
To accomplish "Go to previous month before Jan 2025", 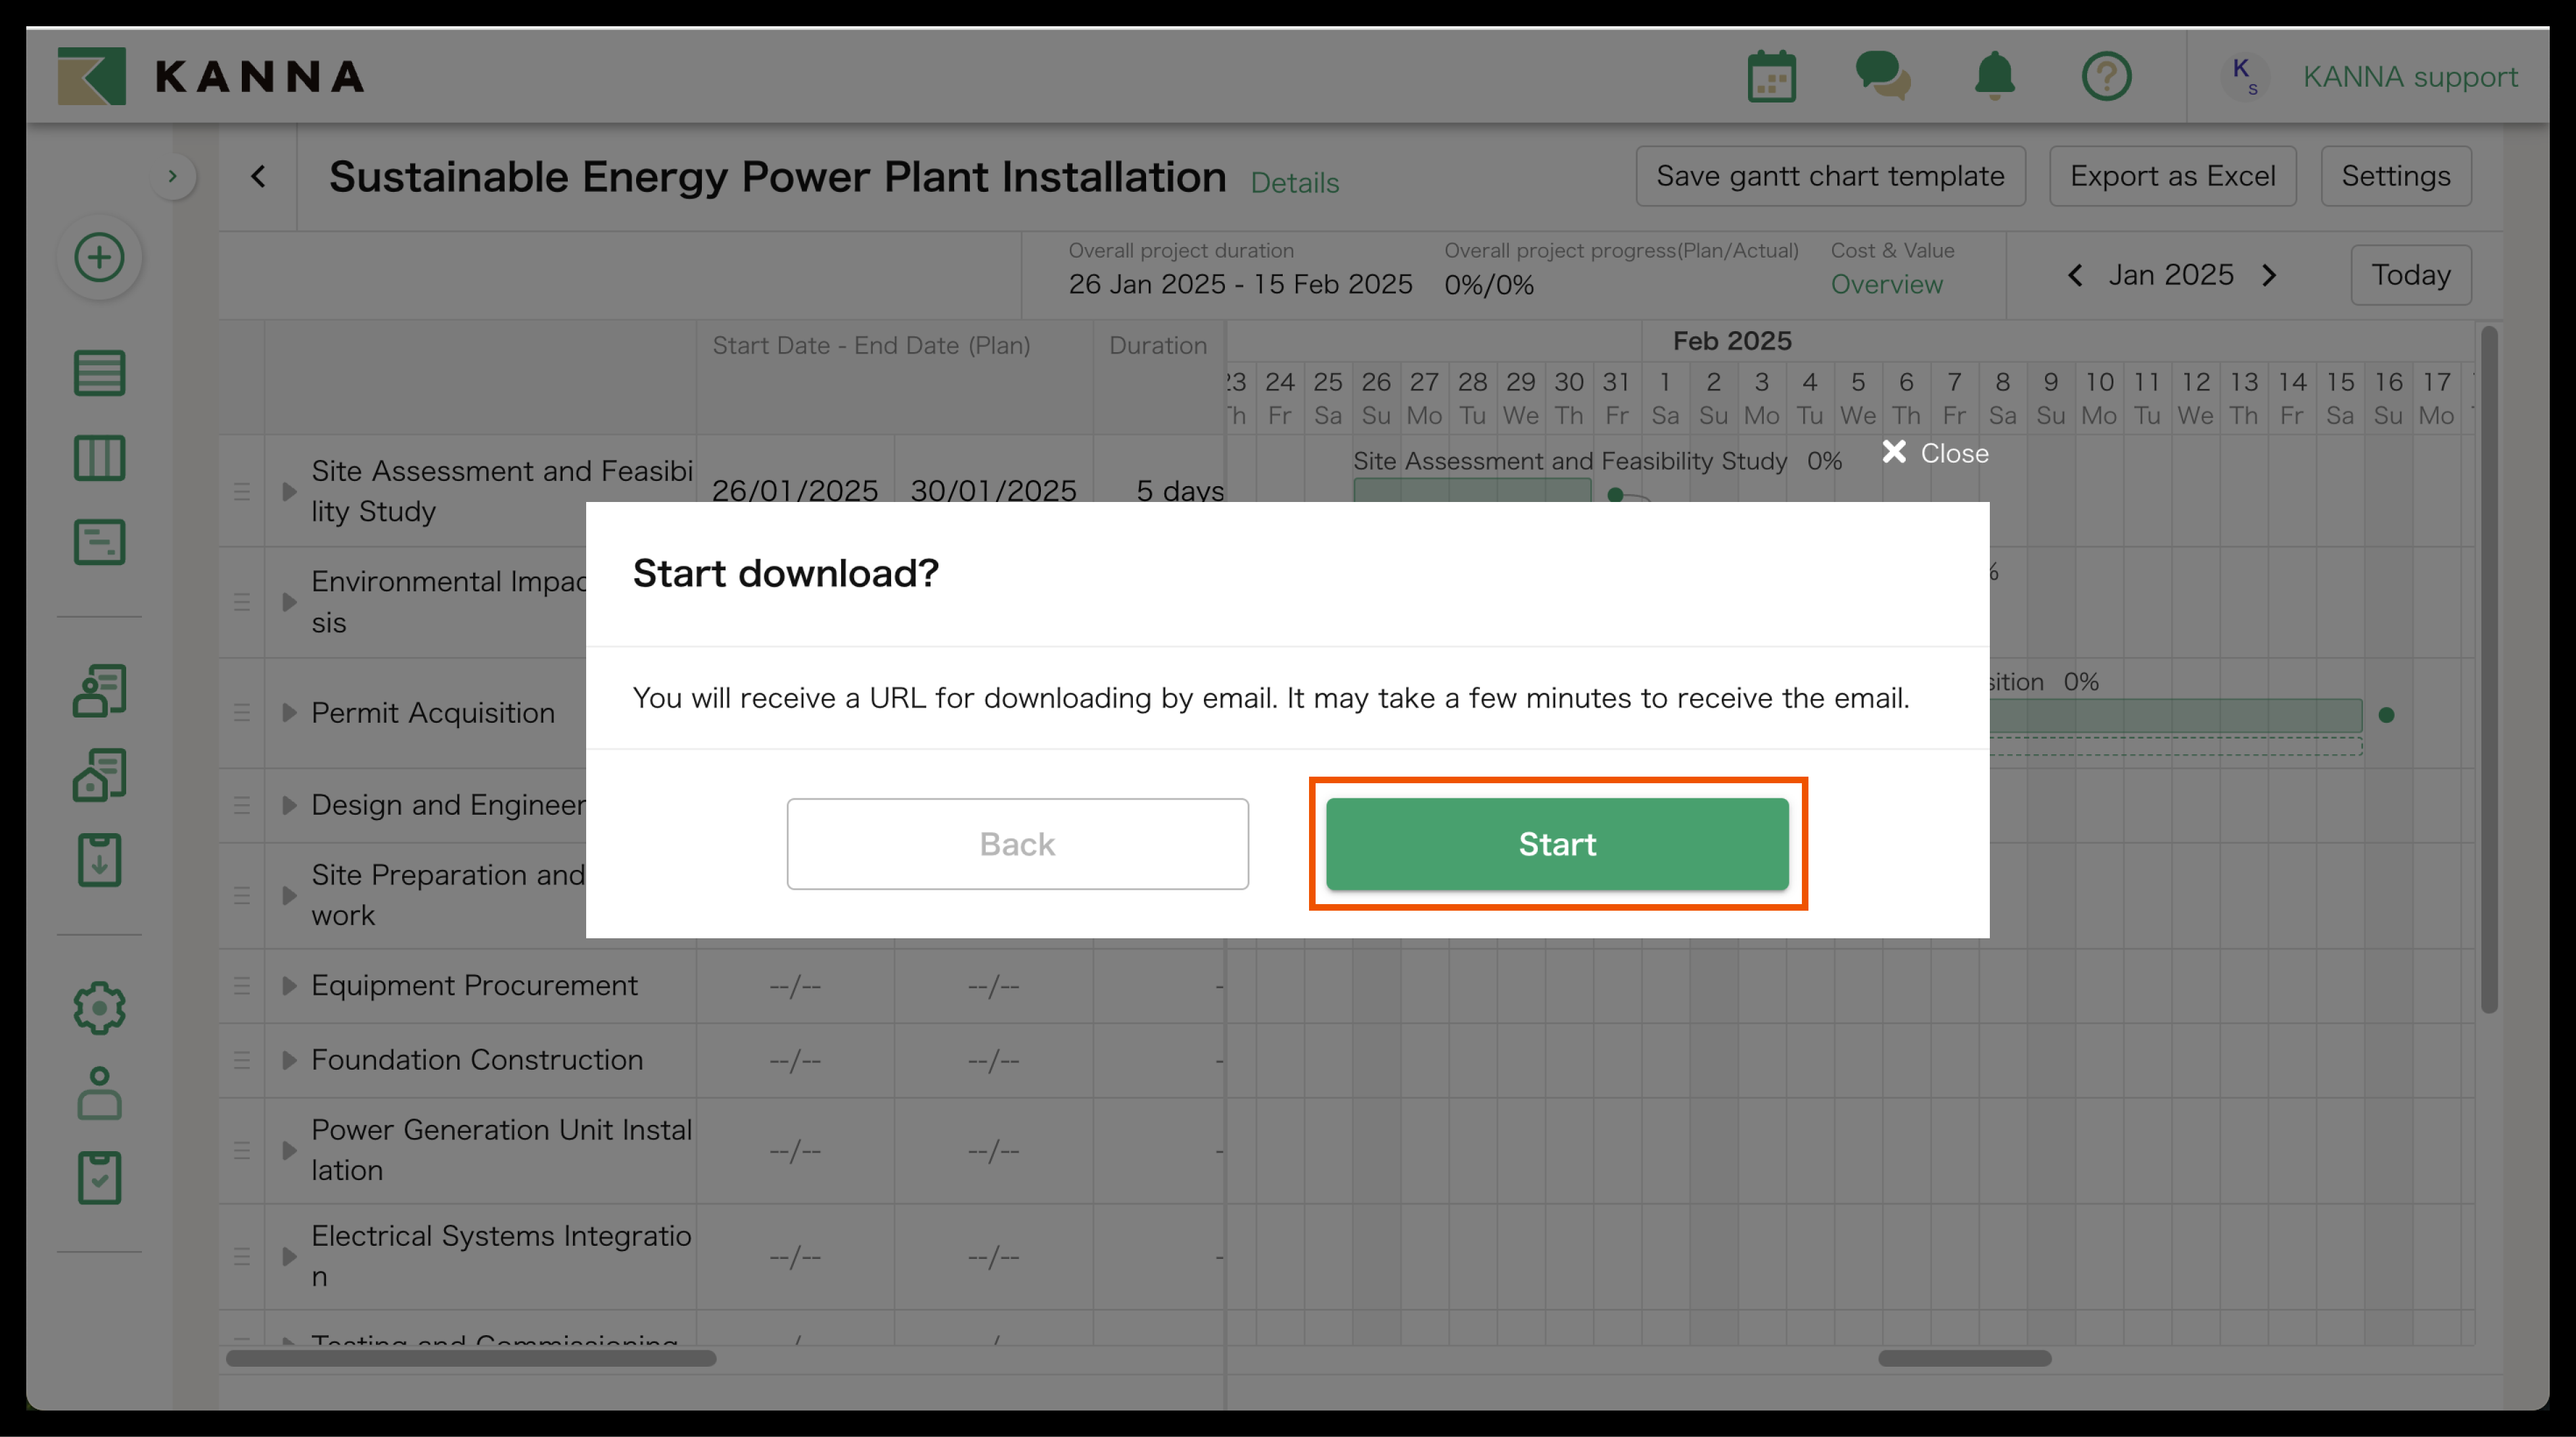I will 2075,276.
